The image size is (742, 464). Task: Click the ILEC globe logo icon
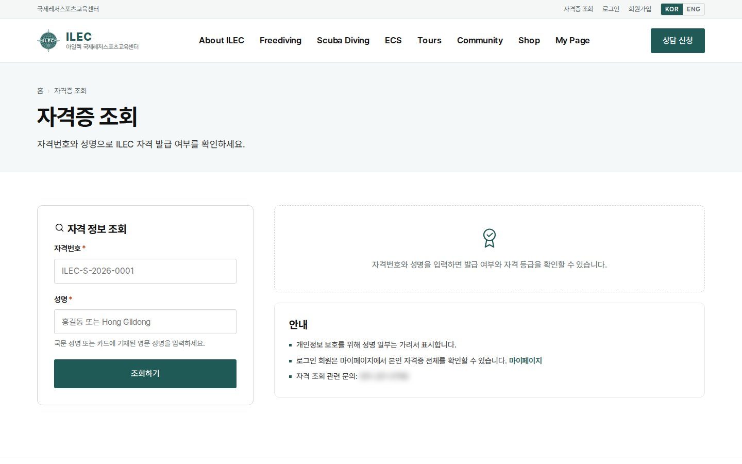click(x=48, y=41)
